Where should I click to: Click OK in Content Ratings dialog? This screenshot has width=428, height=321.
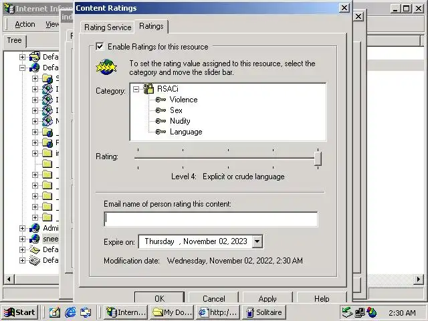pyautogui.click(x=159, y=299)
